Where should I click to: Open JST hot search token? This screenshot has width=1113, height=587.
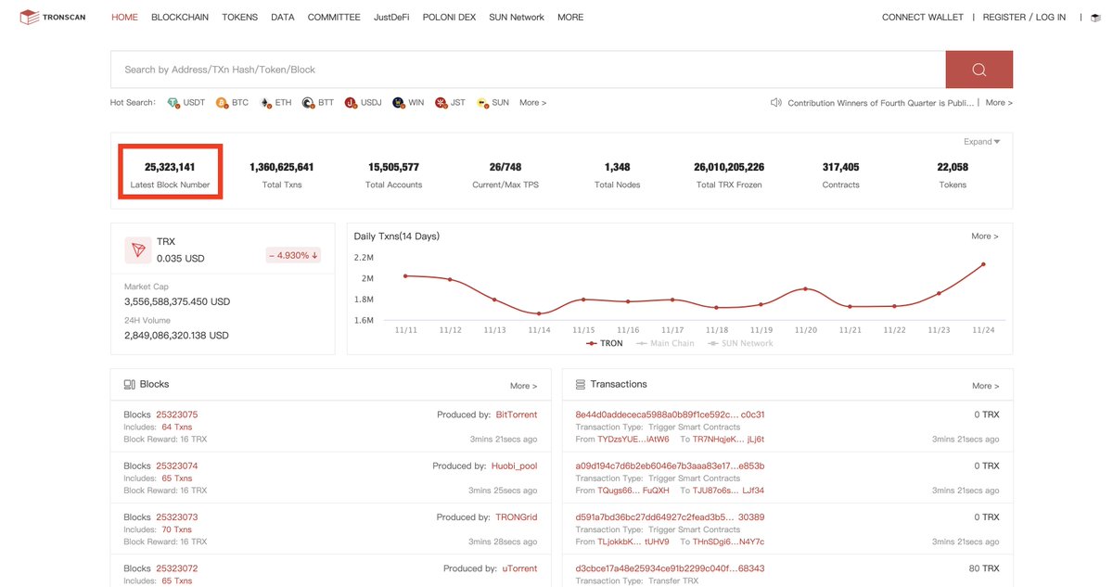click(x=450, y=103)
